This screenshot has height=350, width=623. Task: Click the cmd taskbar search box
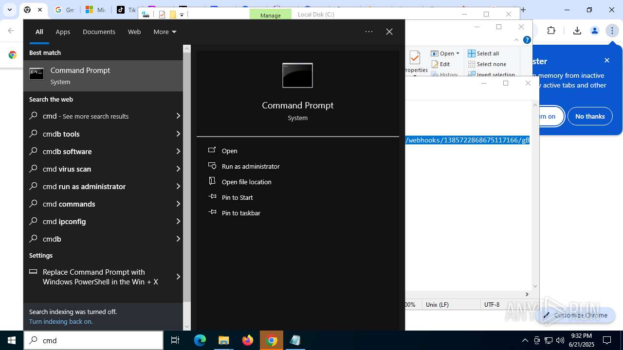(x=93, y=340)
